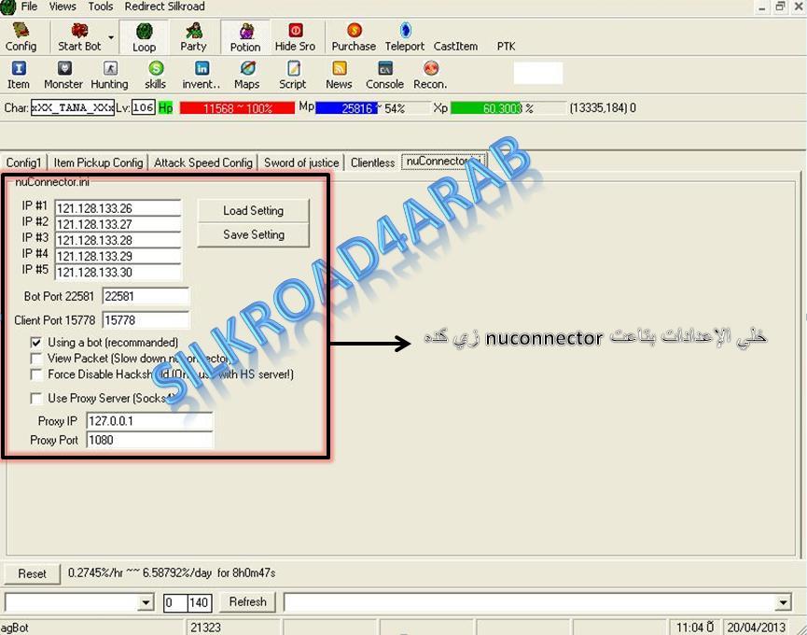
Task: Open the wide bottom combo box dropdown
Action: pos(784,602)
